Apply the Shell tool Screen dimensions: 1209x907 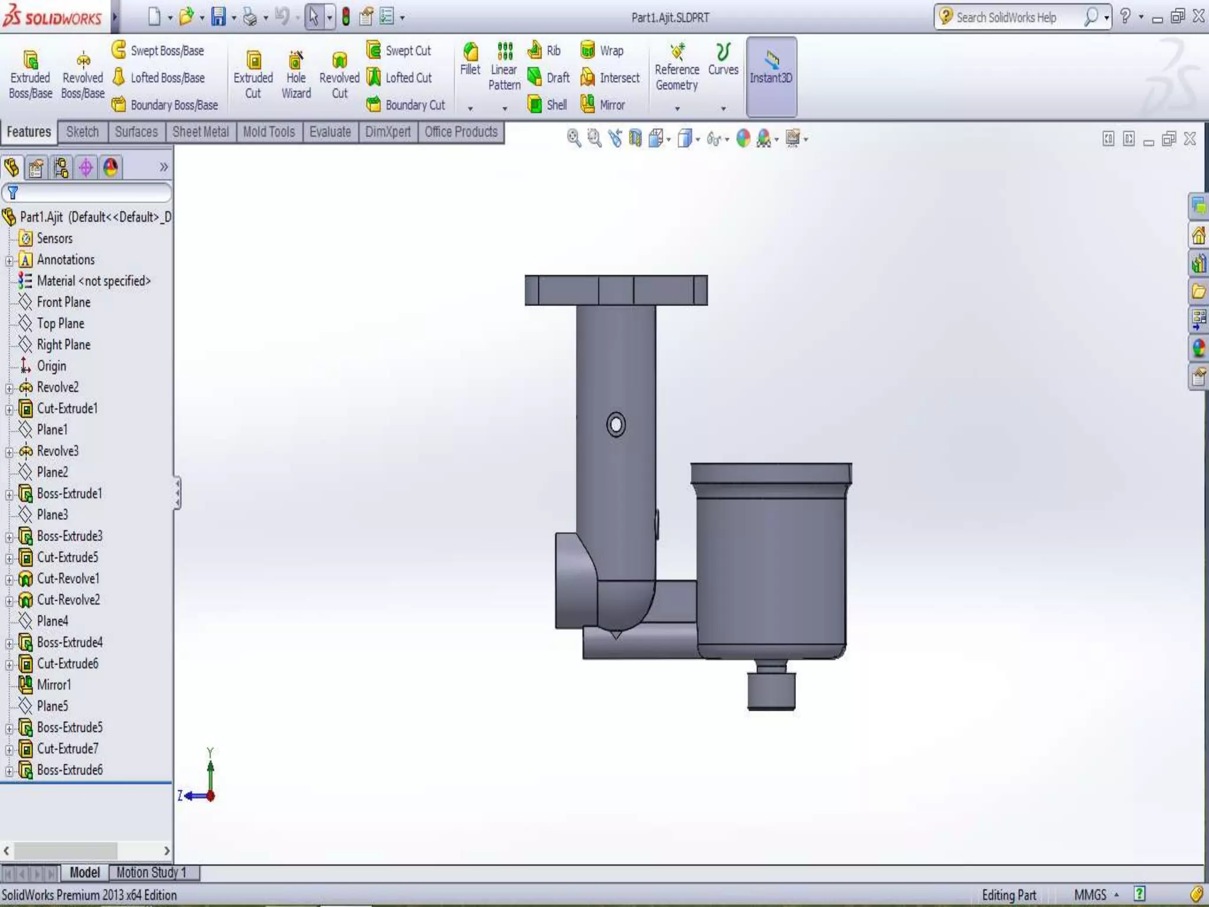tap(547, 105)
